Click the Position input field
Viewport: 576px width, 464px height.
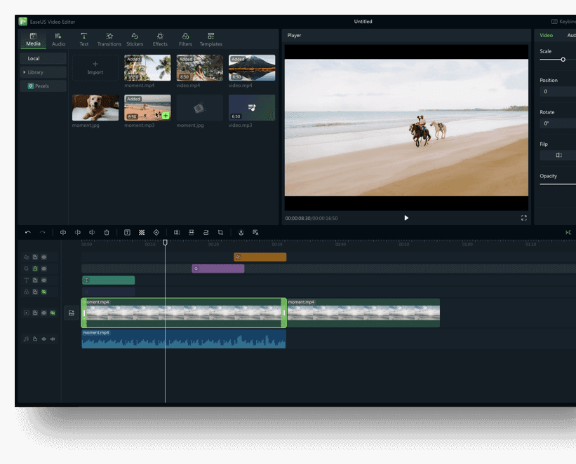pyautogui.click(x=558, y=91)
